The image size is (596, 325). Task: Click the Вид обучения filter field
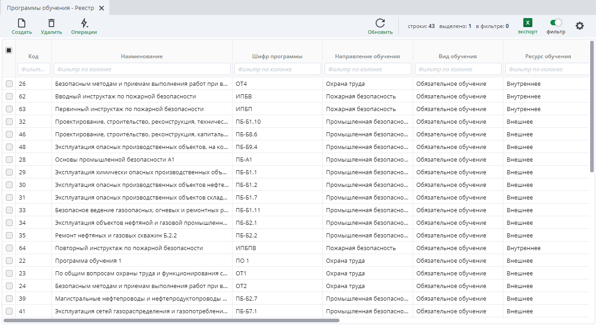click(458, 69)
